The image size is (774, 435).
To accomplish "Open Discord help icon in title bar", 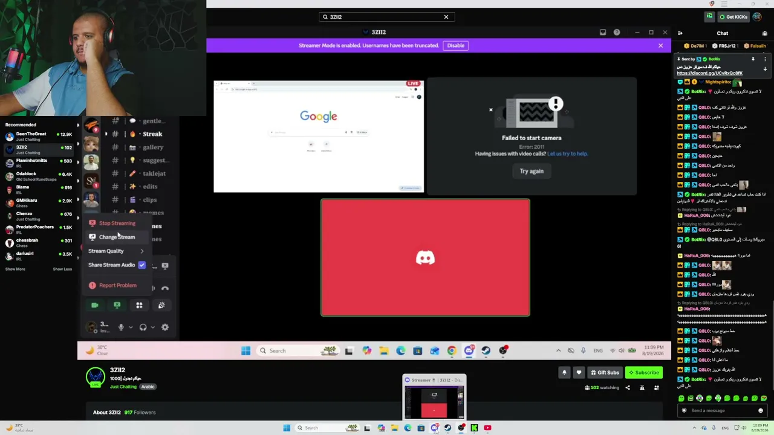I will tap(617, 33).
